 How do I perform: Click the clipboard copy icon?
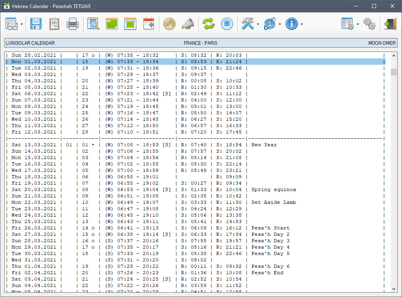[x=54, y=24]
